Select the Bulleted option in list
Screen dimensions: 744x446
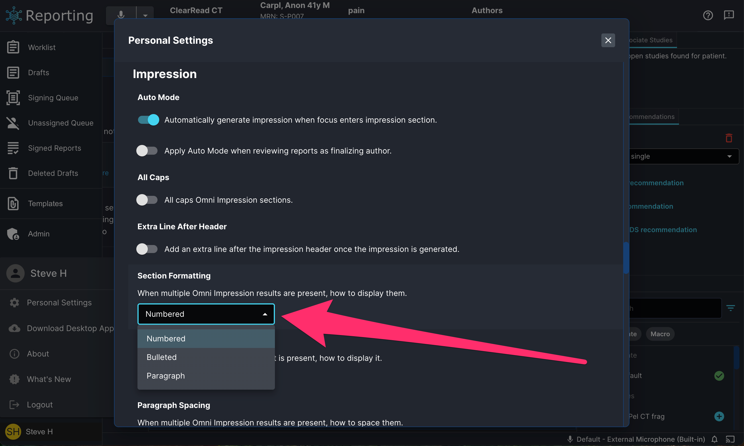(206, 357)
